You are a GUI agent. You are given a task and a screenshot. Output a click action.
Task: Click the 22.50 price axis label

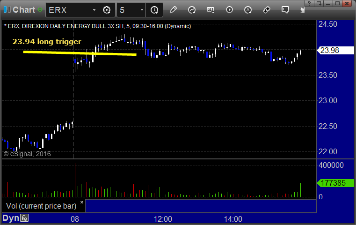[x=328, y=126]
